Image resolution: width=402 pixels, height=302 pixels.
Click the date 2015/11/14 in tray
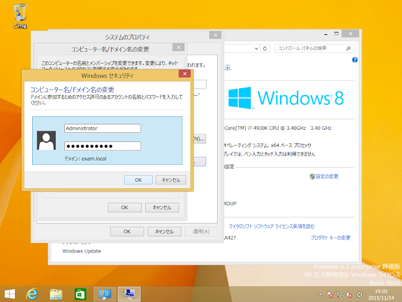coord(381,298)
